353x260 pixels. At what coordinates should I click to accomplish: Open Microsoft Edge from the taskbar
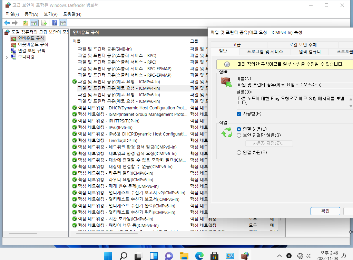(x=199, y=256)
